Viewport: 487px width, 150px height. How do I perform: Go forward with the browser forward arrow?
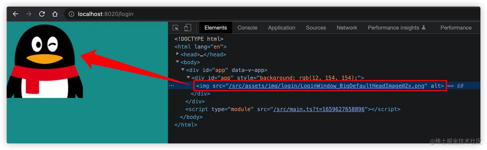coord(29,14)
